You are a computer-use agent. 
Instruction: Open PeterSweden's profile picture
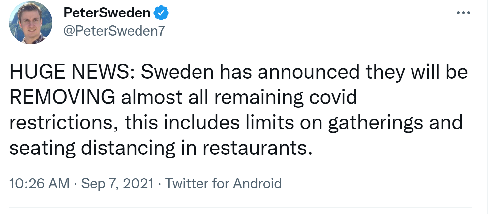[30, 23]
